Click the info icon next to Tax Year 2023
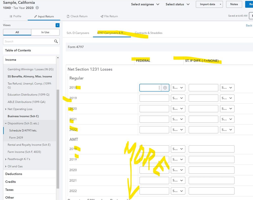 point(37,8)
